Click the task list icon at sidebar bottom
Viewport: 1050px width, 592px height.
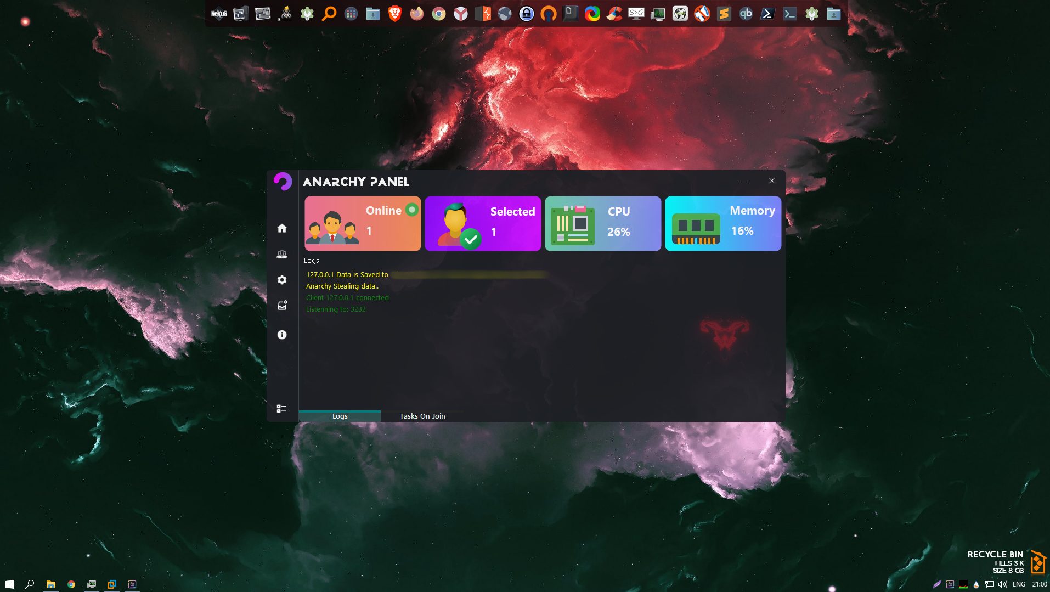click(x=281, y=409)
